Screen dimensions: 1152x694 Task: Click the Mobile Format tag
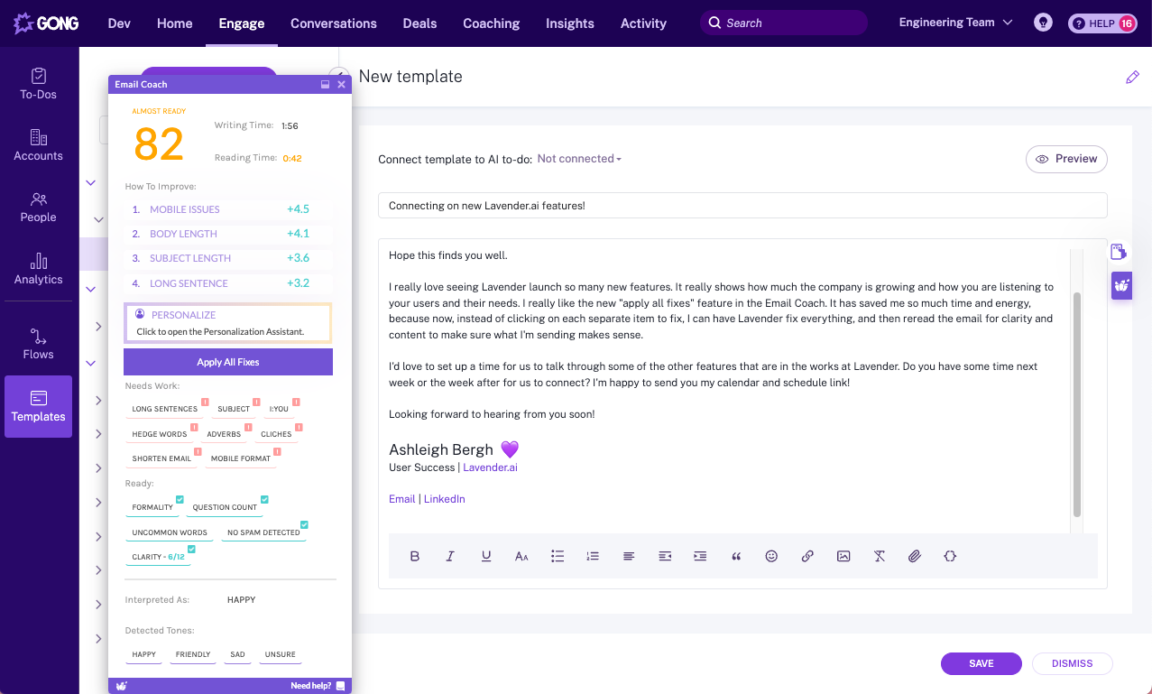point(241,458)
